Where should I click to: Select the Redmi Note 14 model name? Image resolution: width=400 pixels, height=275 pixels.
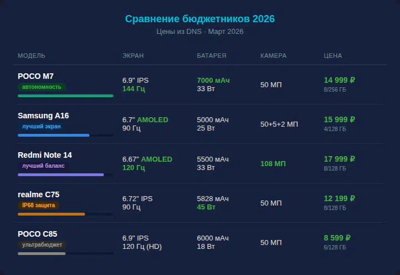[x=45, y=155]
